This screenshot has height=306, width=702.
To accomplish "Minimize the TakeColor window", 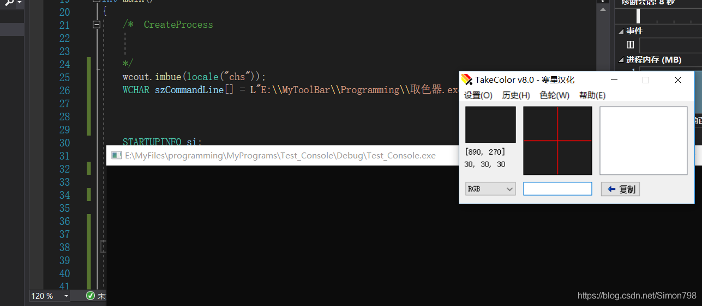I will click(x=614, y=80).
